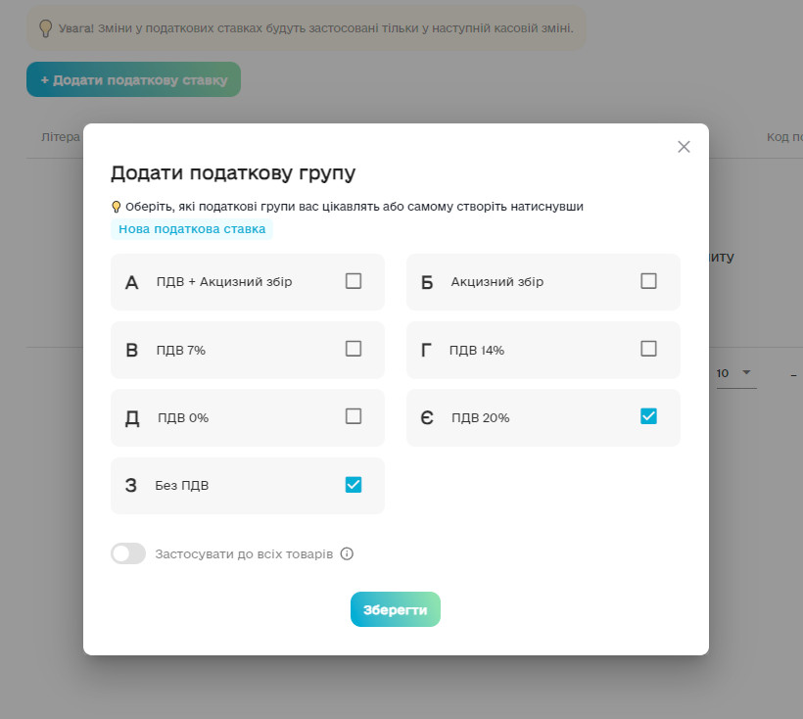The width and height of the screenshot is (803, 719).
Task: Click the Літера column header
Action: coord(60,137)
